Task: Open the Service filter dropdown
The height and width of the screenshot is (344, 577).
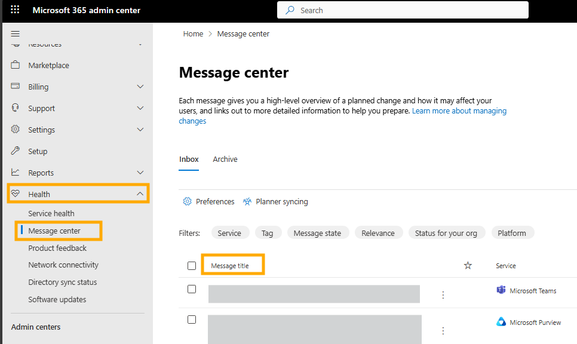Action: click(230, 233)
